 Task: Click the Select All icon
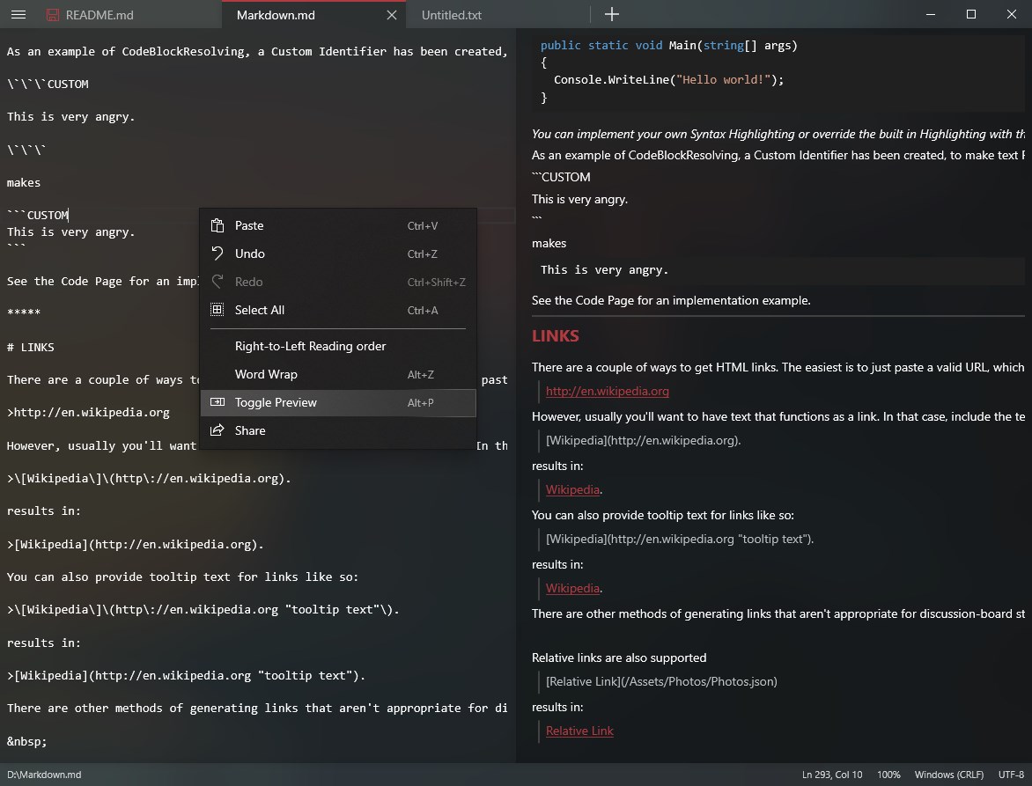coord(217,310)
